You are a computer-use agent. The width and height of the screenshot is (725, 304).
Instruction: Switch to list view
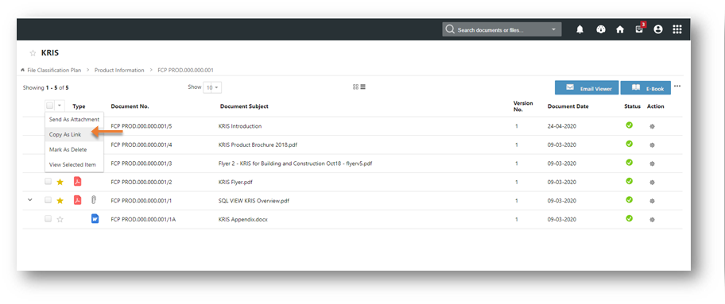pyautogui.click(x=363, y=87)
